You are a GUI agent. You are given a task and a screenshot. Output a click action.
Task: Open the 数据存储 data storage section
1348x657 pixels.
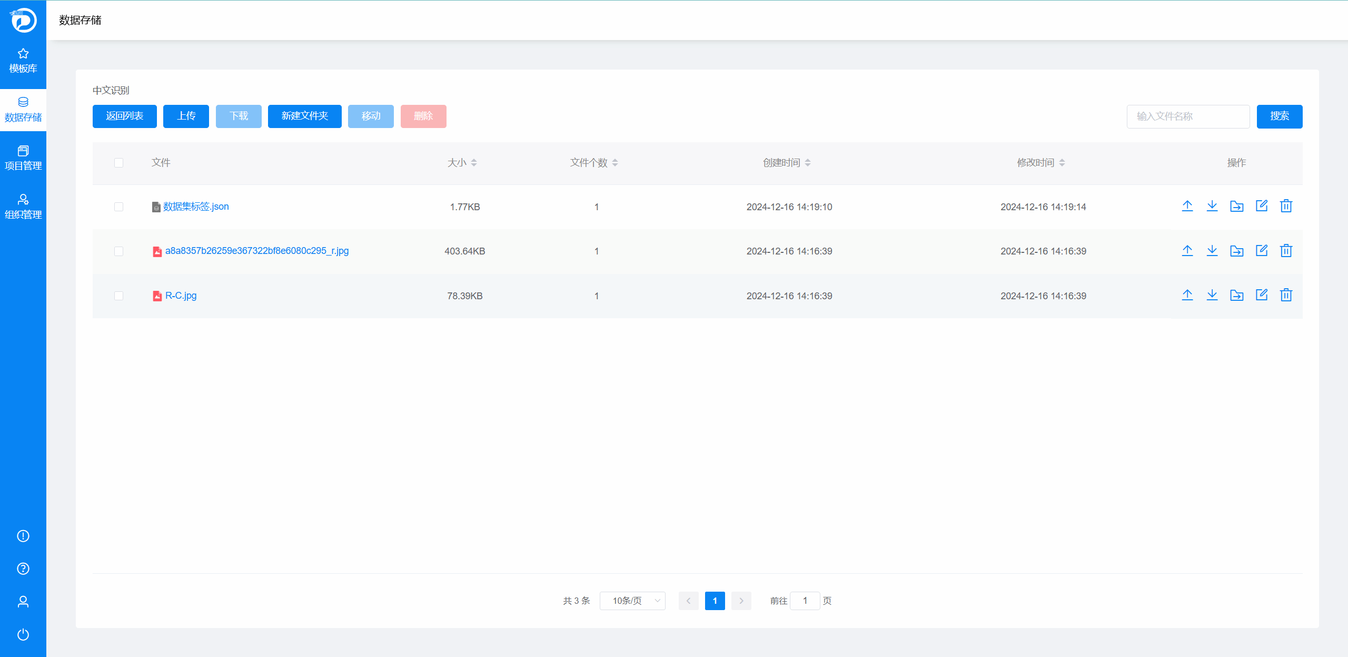(x=23, y=110)
